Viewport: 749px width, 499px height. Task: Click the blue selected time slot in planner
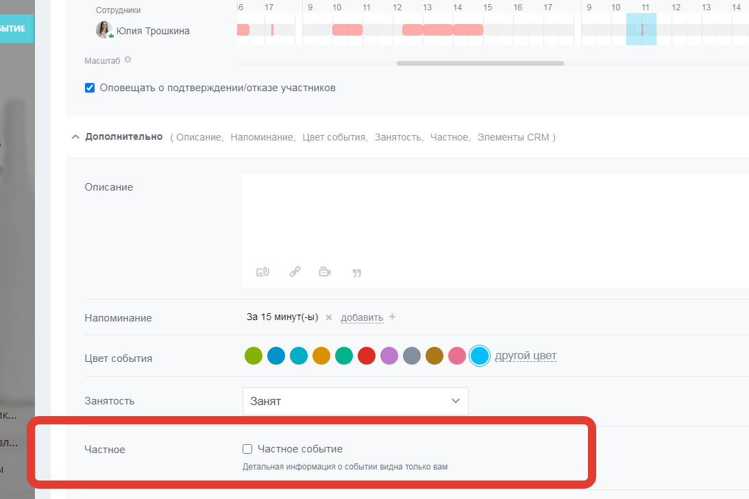click(641, 29)
